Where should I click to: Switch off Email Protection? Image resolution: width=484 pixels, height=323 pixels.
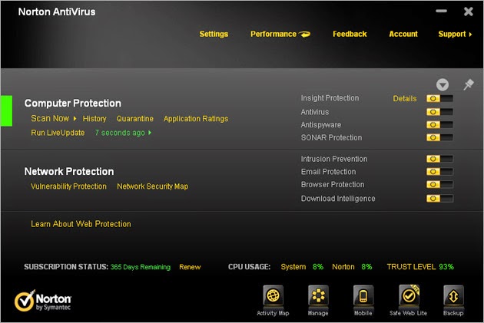click(439, 172)
